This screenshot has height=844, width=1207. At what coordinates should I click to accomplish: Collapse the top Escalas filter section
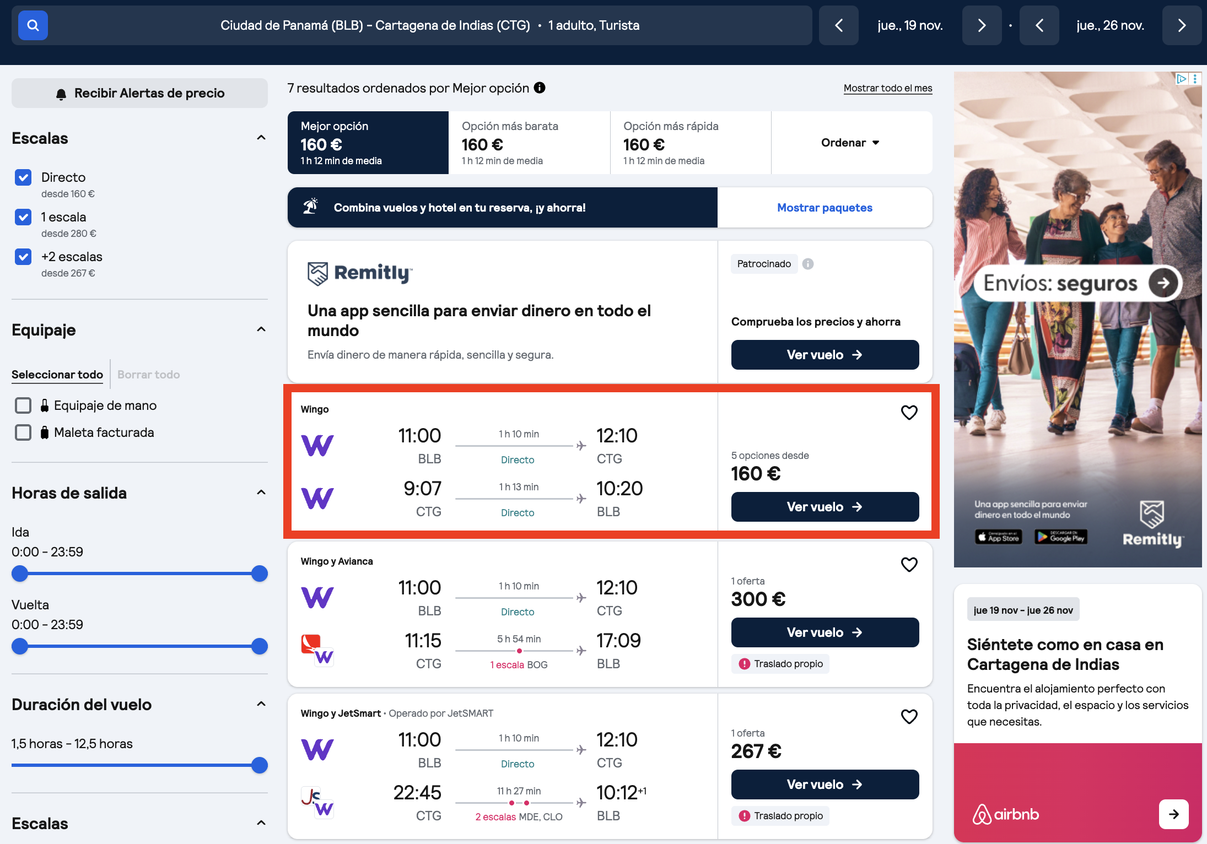261,138
